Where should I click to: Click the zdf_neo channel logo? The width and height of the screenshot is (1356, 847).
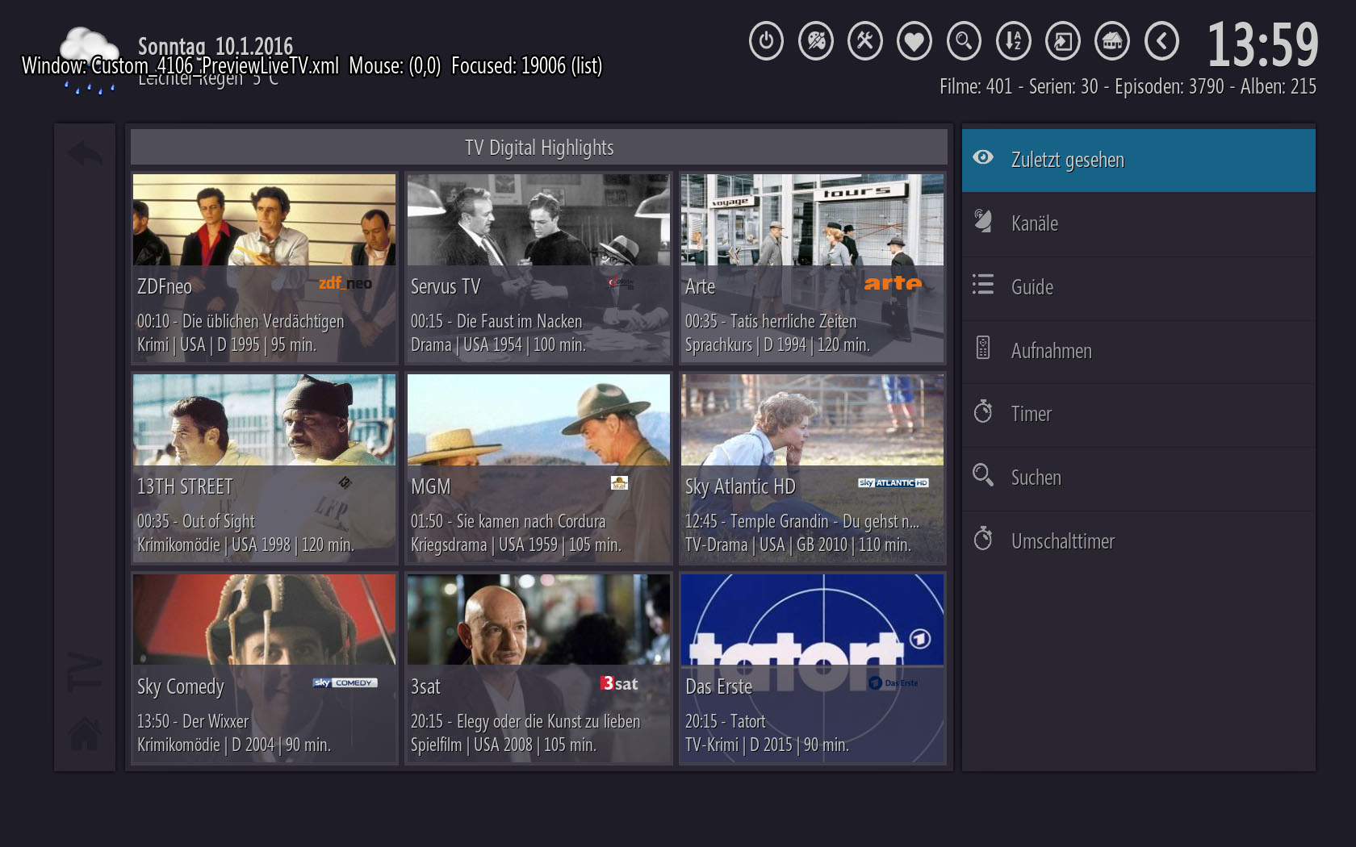pyautogui.click(x=345, y=283)
